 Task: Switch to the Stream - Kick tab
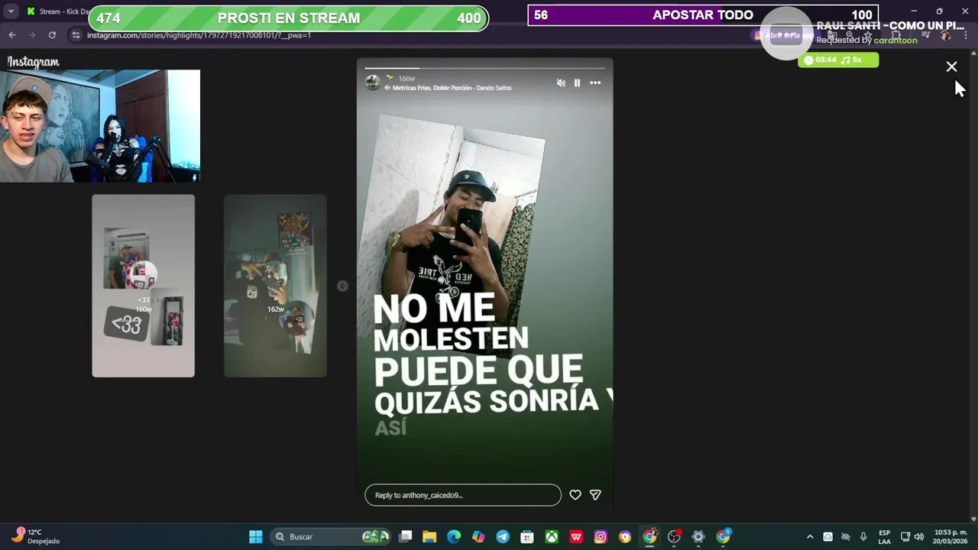60,11
